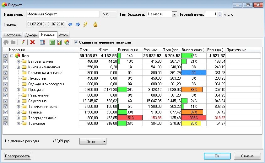265x163 pixels.
Task: Click the yellow 80% progress bar in Транспорт
Action: coord(191,123)
